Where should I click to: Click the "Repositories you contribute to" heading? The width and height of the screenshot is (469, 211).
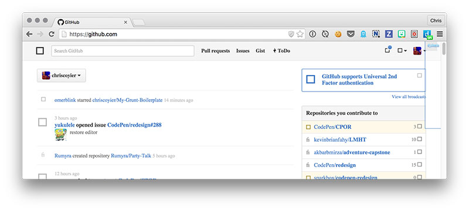click(342, 113)
